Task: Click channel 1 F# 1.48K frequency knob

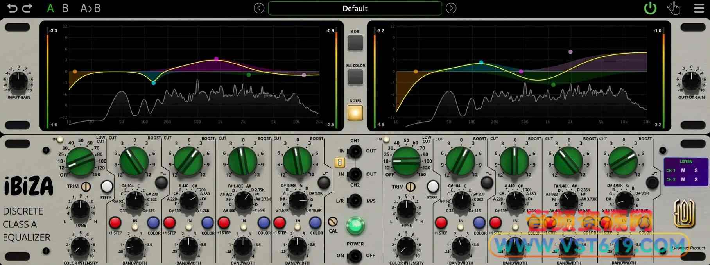Action: (x=244, y=201)
